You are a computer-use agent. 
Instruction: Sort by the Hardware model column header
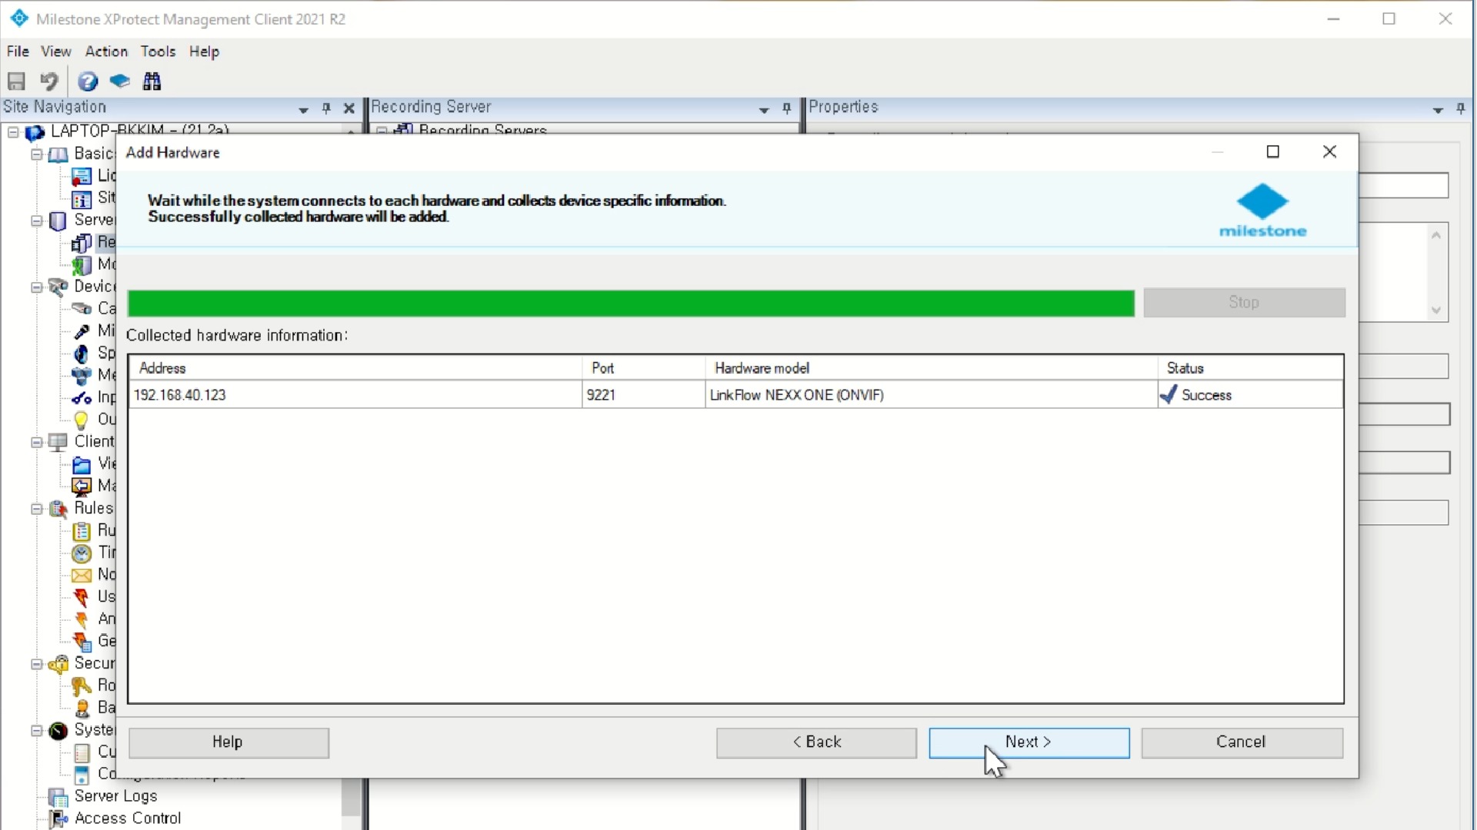[932, 368]
